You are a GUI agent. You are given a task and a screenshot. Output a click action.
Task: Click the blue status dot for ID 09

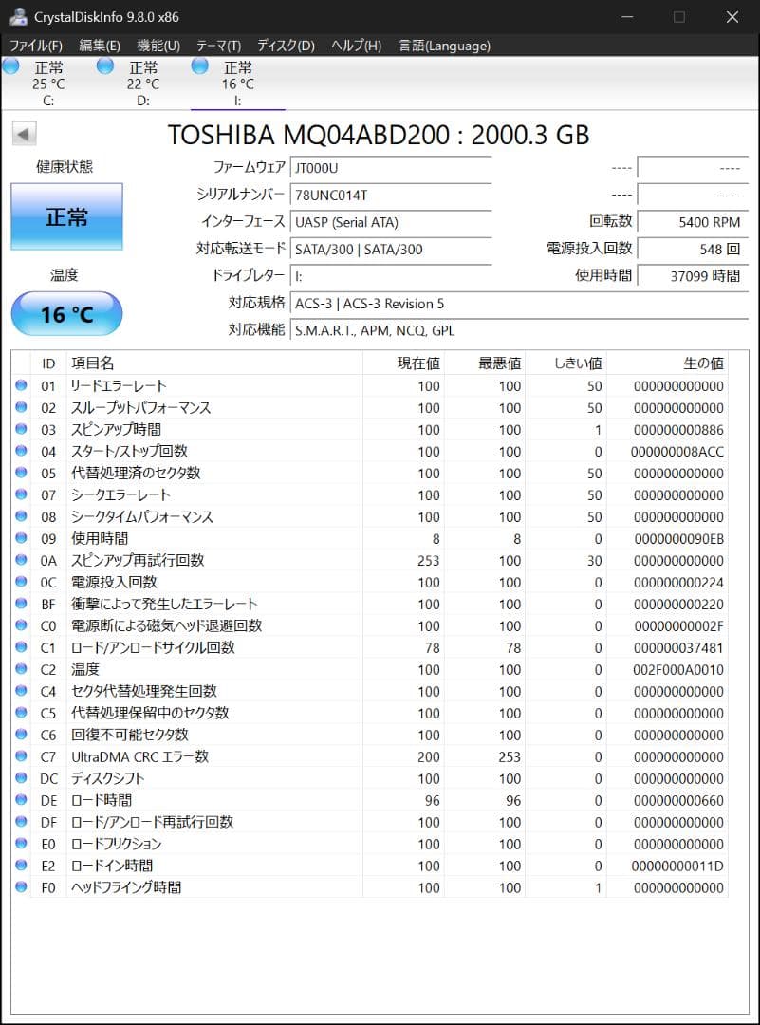click(x=21, y=537)
